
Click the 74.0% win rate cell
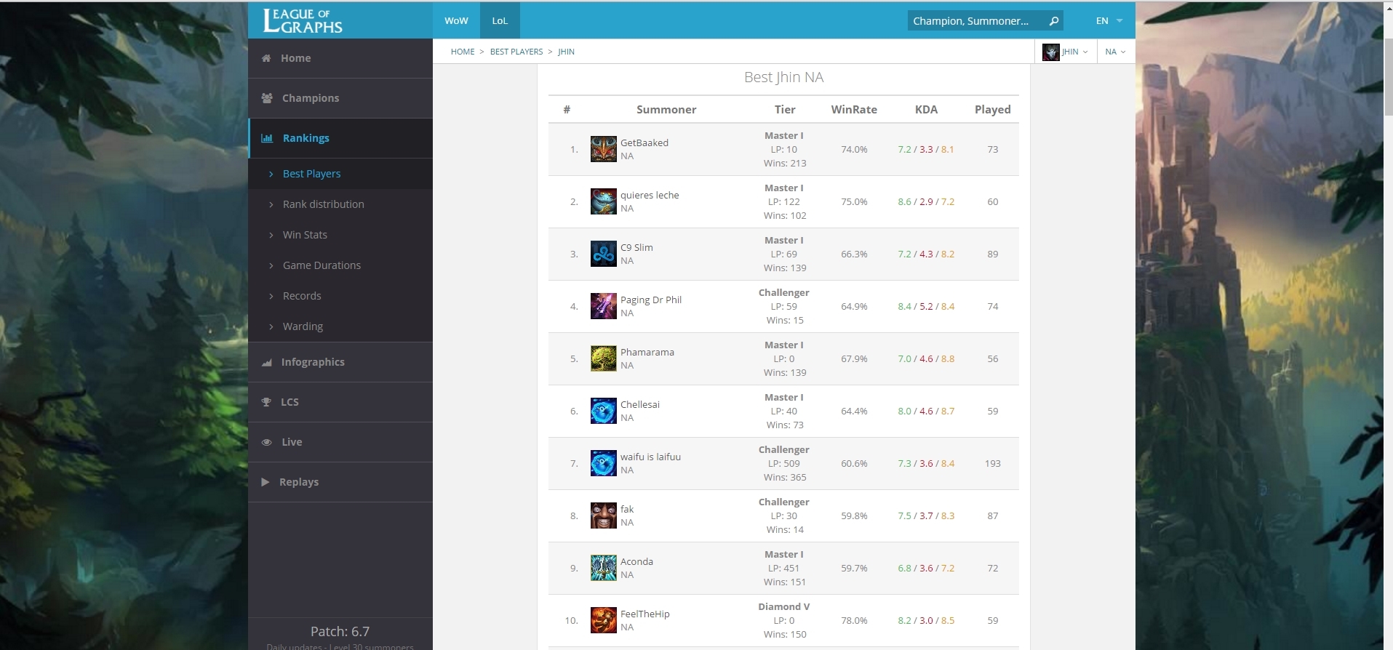tap(854, 149)
